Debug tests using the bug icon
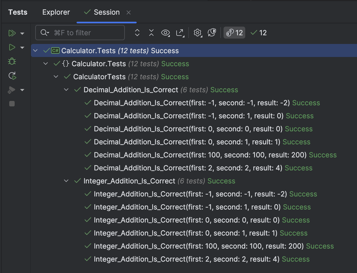 (12, 61)
